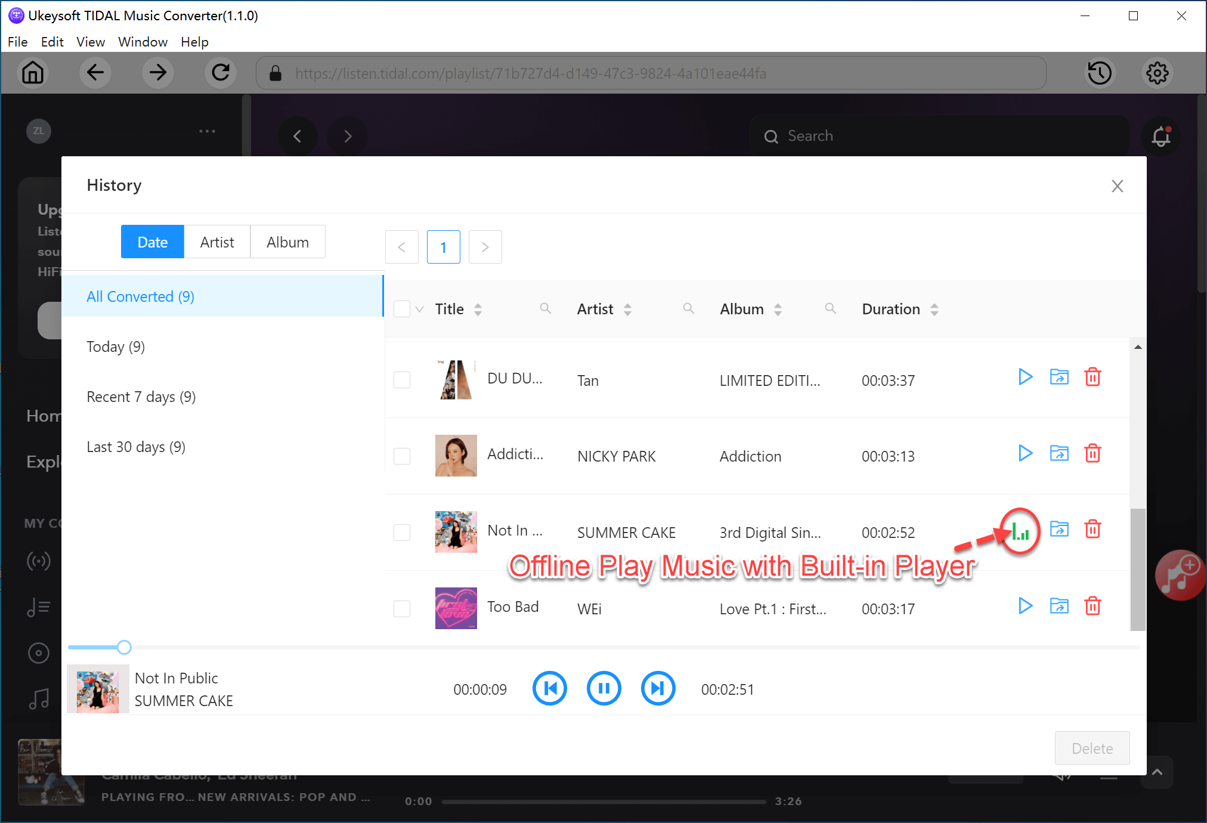1207x823 pixels.
Task: Check the checkbox for the "Too Bad" row
Action: 403,608
